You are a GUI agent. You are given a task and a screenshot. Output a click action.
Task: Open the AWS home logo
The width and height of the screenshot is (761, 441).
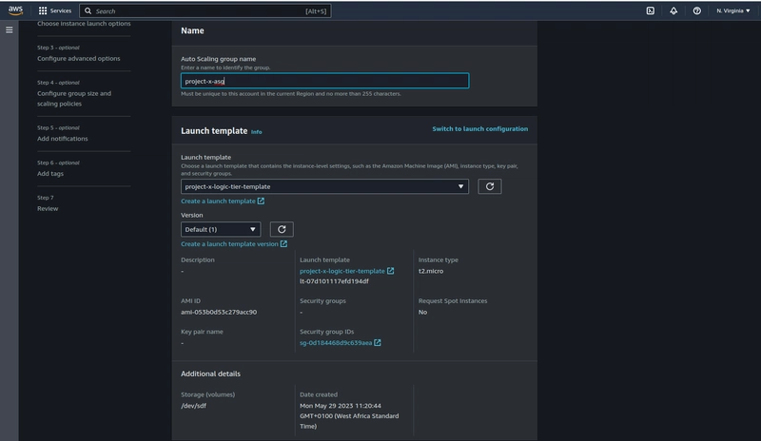coord(15,10)
